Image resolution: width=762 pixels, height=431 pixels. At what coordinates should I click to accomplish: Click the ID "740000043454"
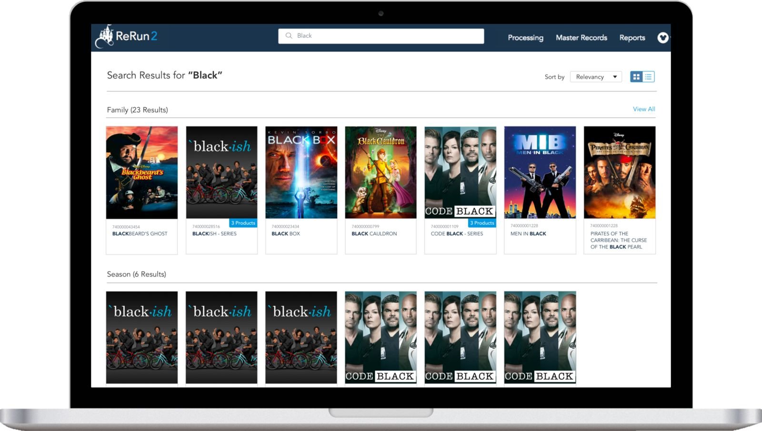tap(126, 227)
